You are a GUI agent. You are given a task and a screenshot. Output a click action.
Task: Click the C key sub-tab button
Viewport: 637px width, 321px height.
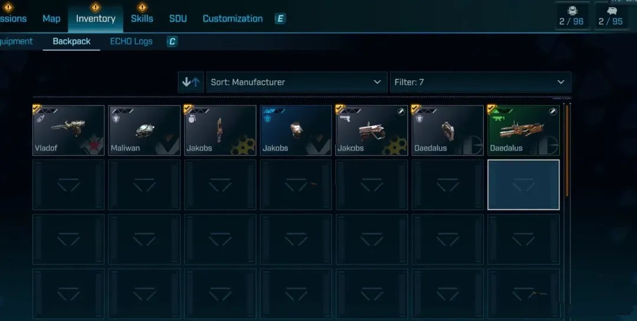click(172, 41)
